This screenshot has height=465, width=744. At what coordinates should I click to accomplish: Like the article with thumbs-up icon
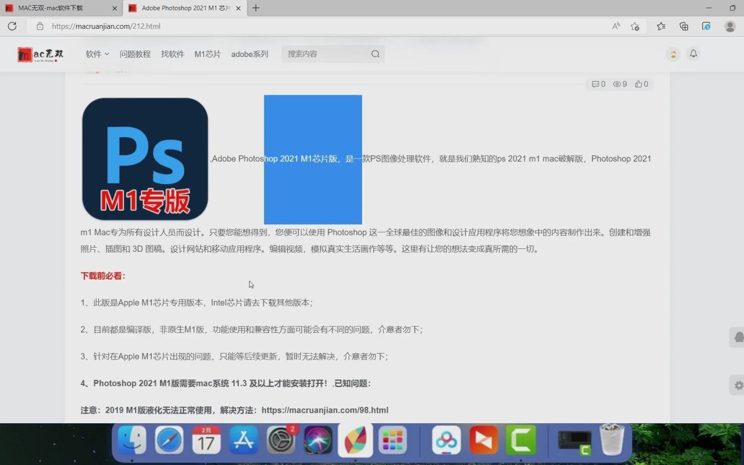click(x=639, y=84)
